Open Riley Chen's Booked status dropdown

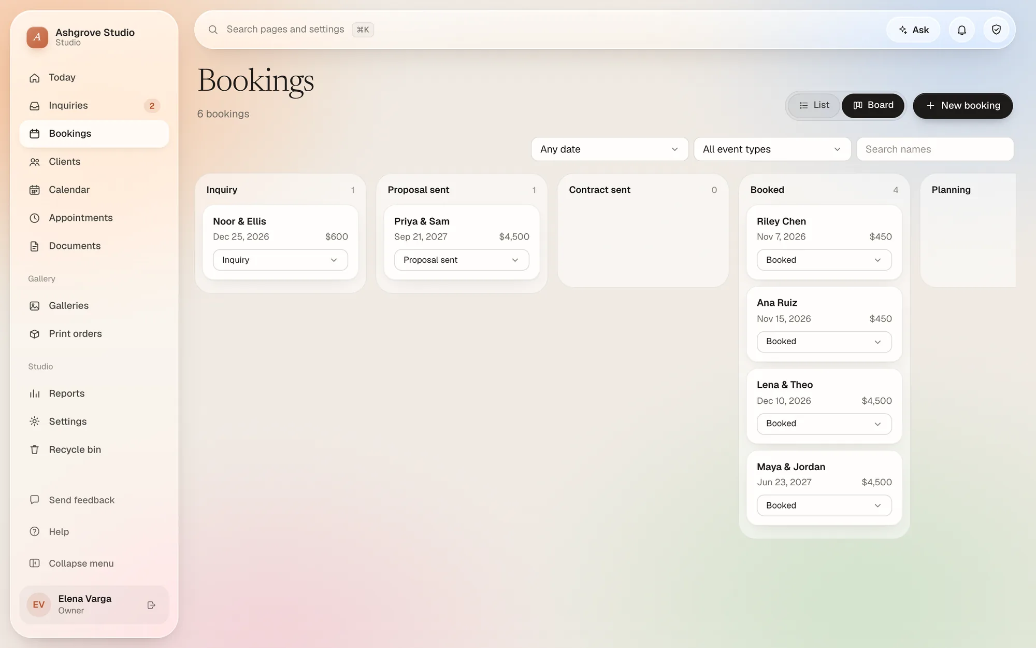pyautogui.click(x=824, y=260)
